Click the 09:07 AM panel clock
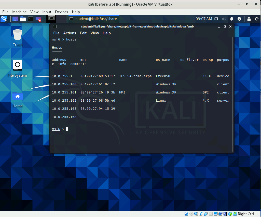Image resolution: width=261 pixels, height=217 pixels. (x=204, y=19)
